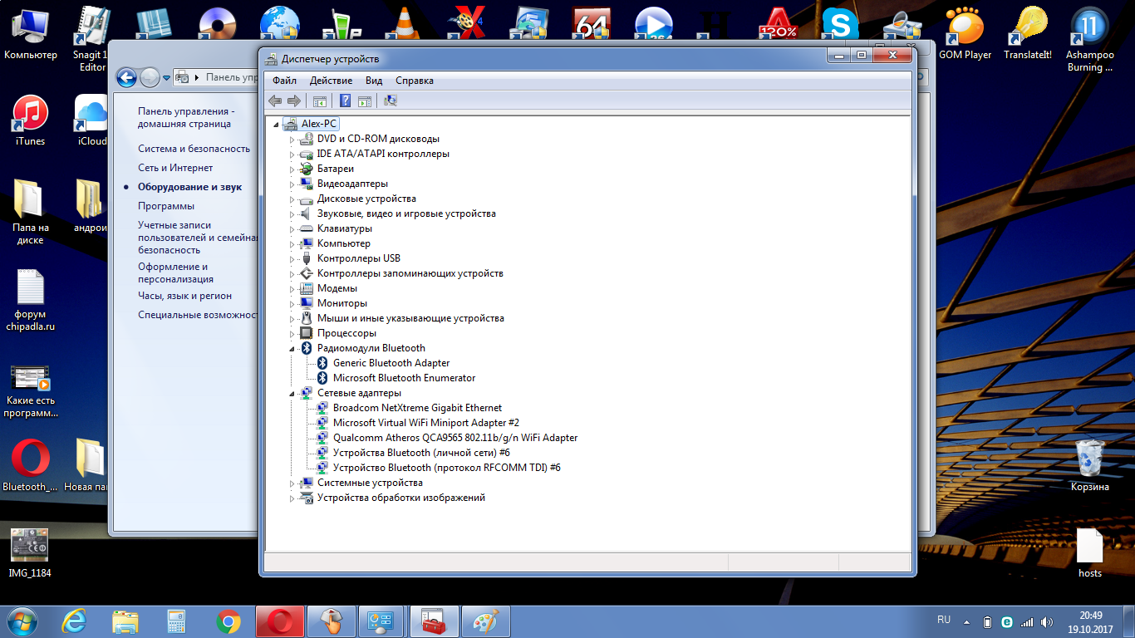This screenshot has width=1135, height=638.
Task: Open Программы link in Control Panel
Action: click(x=166, y=206)
